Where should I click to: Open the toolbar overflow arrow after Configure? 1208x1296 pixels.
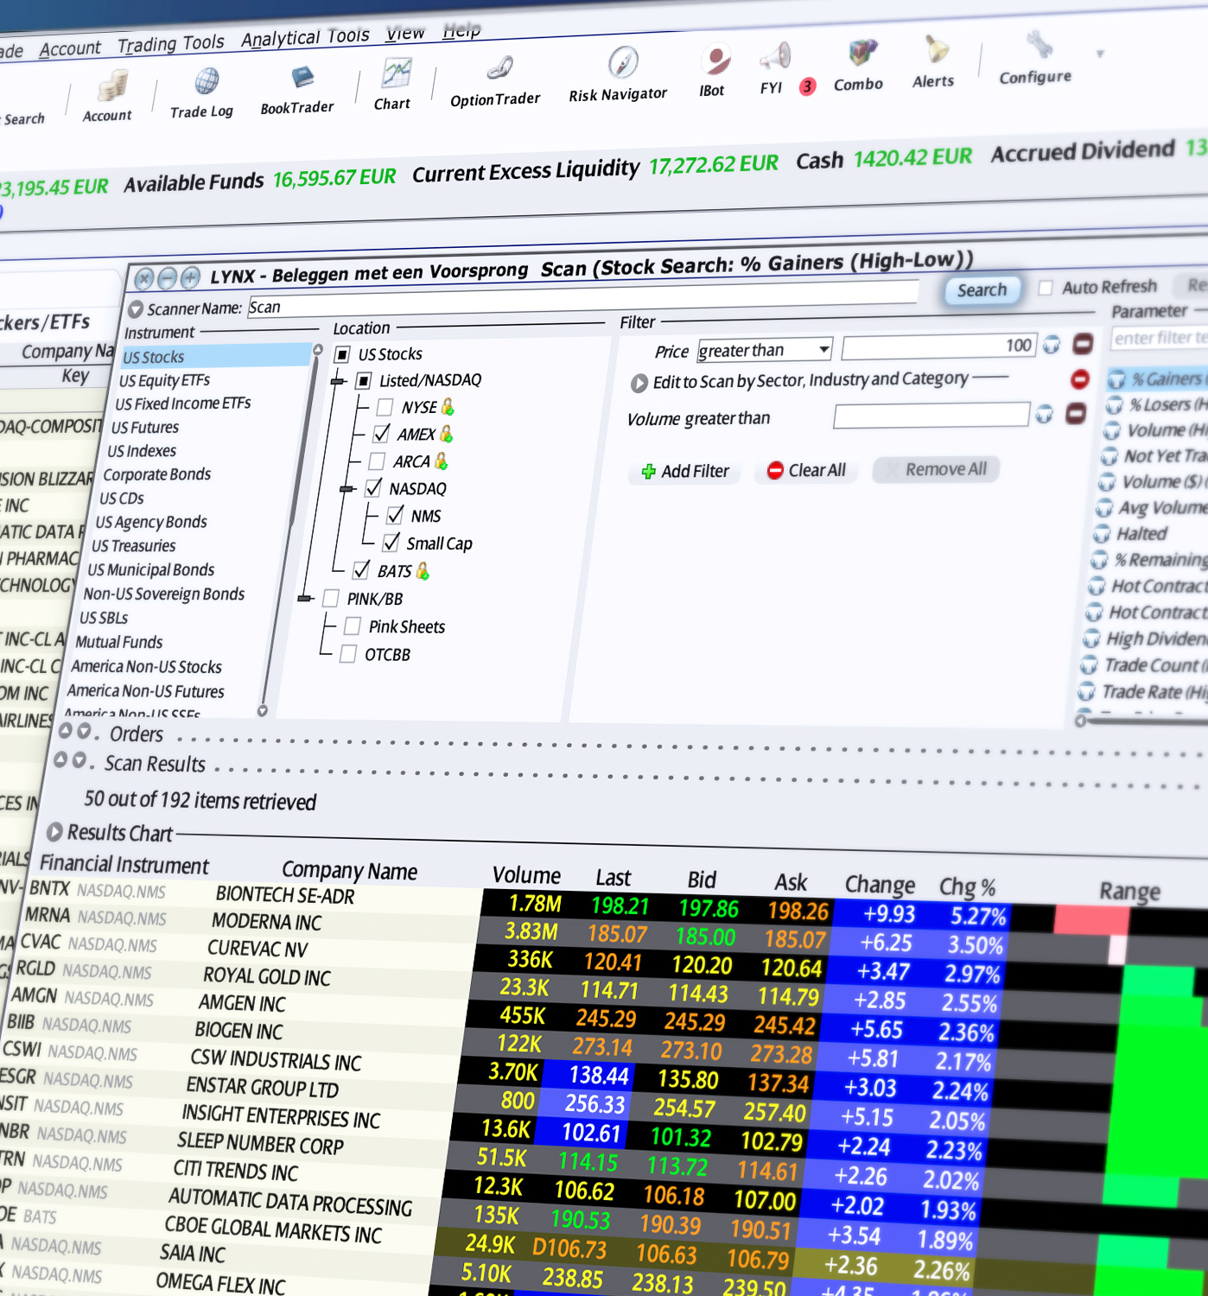click(1100, 54)
